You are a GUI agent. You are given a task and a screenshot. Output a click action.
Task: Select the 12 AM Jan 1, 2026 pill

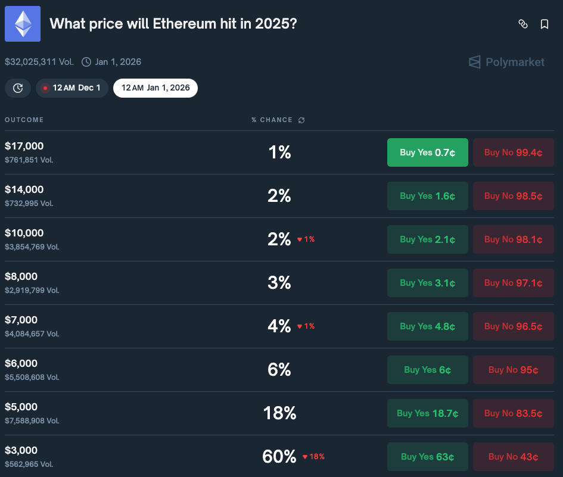pyautogui.click(x=155, y=88)
